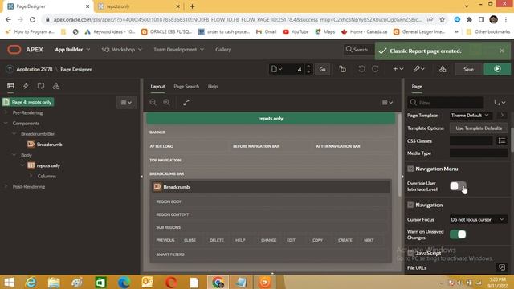Expand the layout pane to full width
The width and height of the screenshot is (514, 289).
186,102
